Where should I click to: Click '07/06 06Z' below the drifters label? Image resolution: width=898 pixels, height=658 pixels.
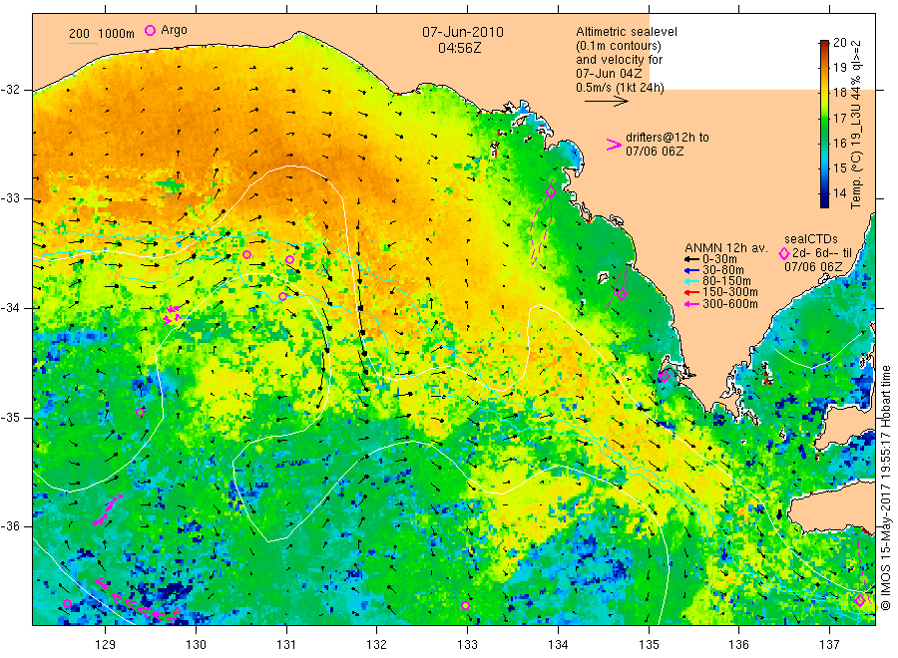pyautogui.click(x=655, y=152)
